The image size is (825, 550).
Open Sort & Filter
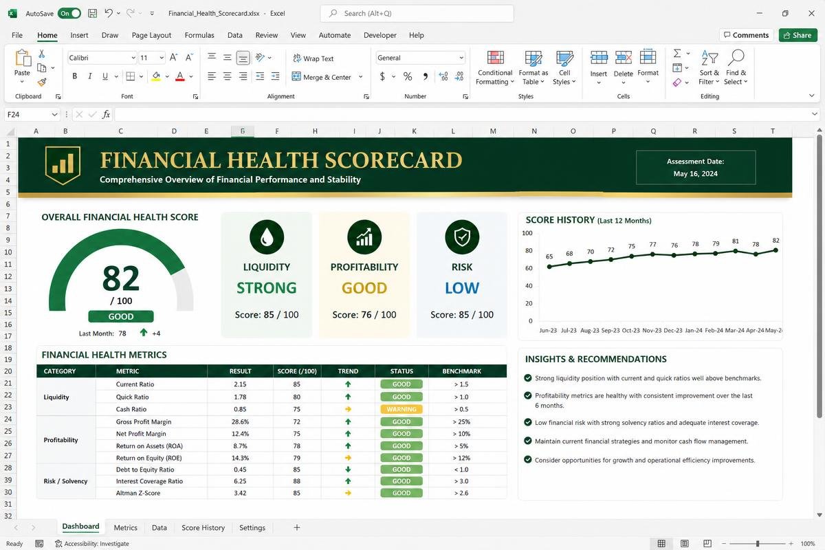(x=709, y=67)
